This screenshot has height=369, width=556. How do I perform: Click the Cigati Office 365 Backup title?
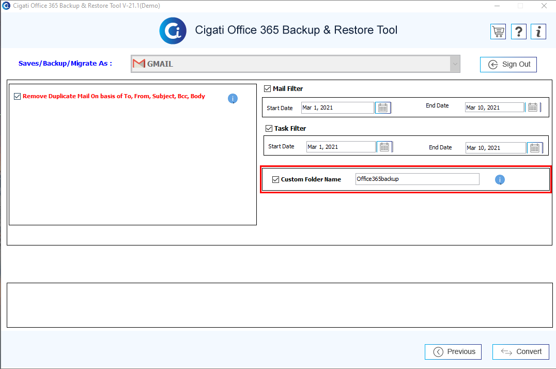point(296,30)
